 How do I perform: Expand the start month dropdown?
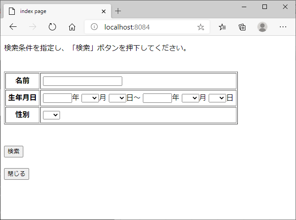coord(90,98)
